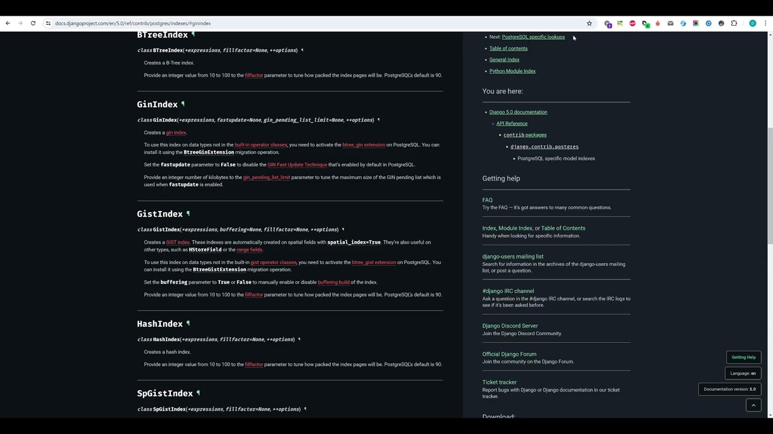Open the AdBlock Plus extension icon
This screenshot has width=773, height=434.
coord(632,24)
